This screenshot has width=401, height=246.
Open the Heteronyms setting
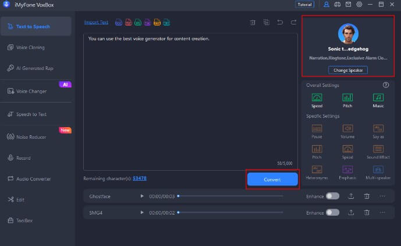pyautogui.click(x=317, y=173)
